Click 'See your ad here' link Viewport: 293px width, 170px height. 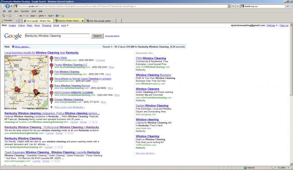coord(145,153)
